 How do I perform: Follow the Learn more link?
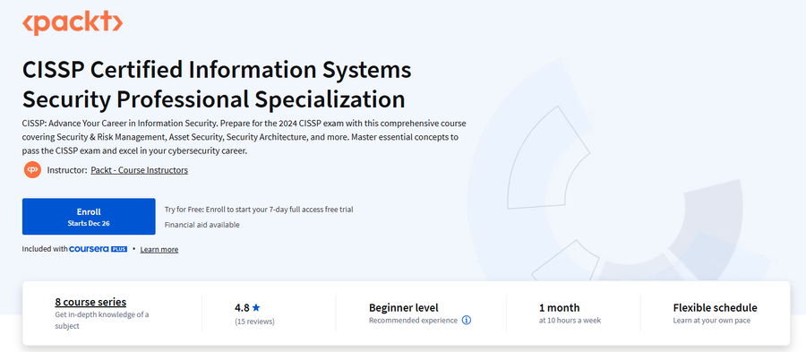coord(159,249)
